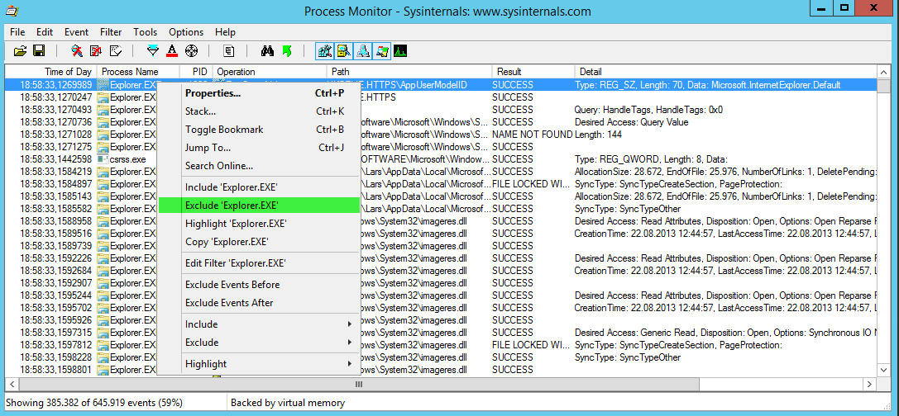
Task: Open the Options menu
Action: pos(186,32)
